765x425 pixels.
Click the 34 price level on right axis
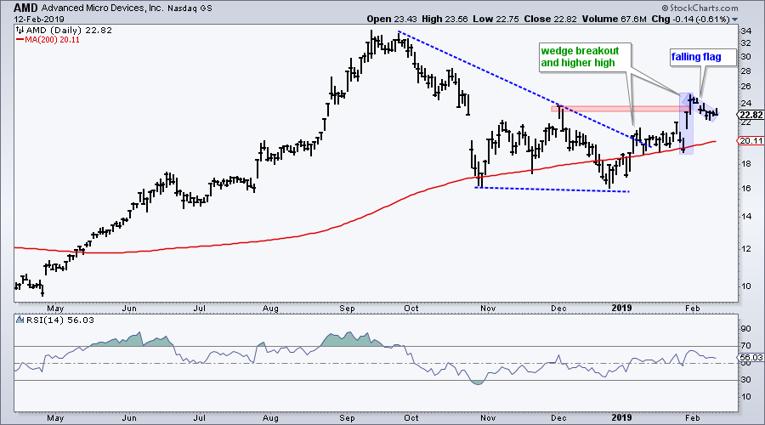click(746, 31)
